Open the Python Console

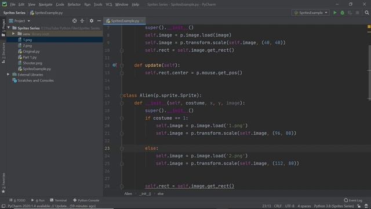click(x=86, y=200)
